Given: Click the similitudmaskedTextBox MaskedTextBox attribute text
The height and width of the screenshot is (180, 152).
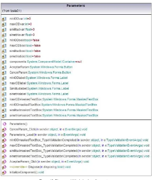Looking at the screenshot, I should click(54, 110).
